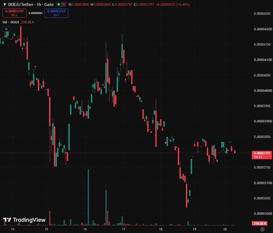Viewport: 273px width, 233px height.
Task: Click the volume value 218.82 K in legend
Action: pyautogui.click(x=28, y=22)
